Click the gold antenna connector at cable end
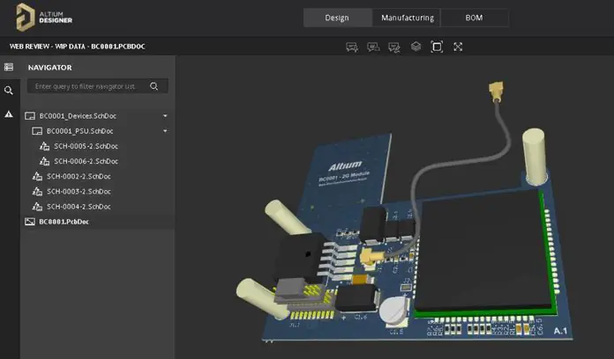Viewport: 614px width, 359px height. coord(496,91)
